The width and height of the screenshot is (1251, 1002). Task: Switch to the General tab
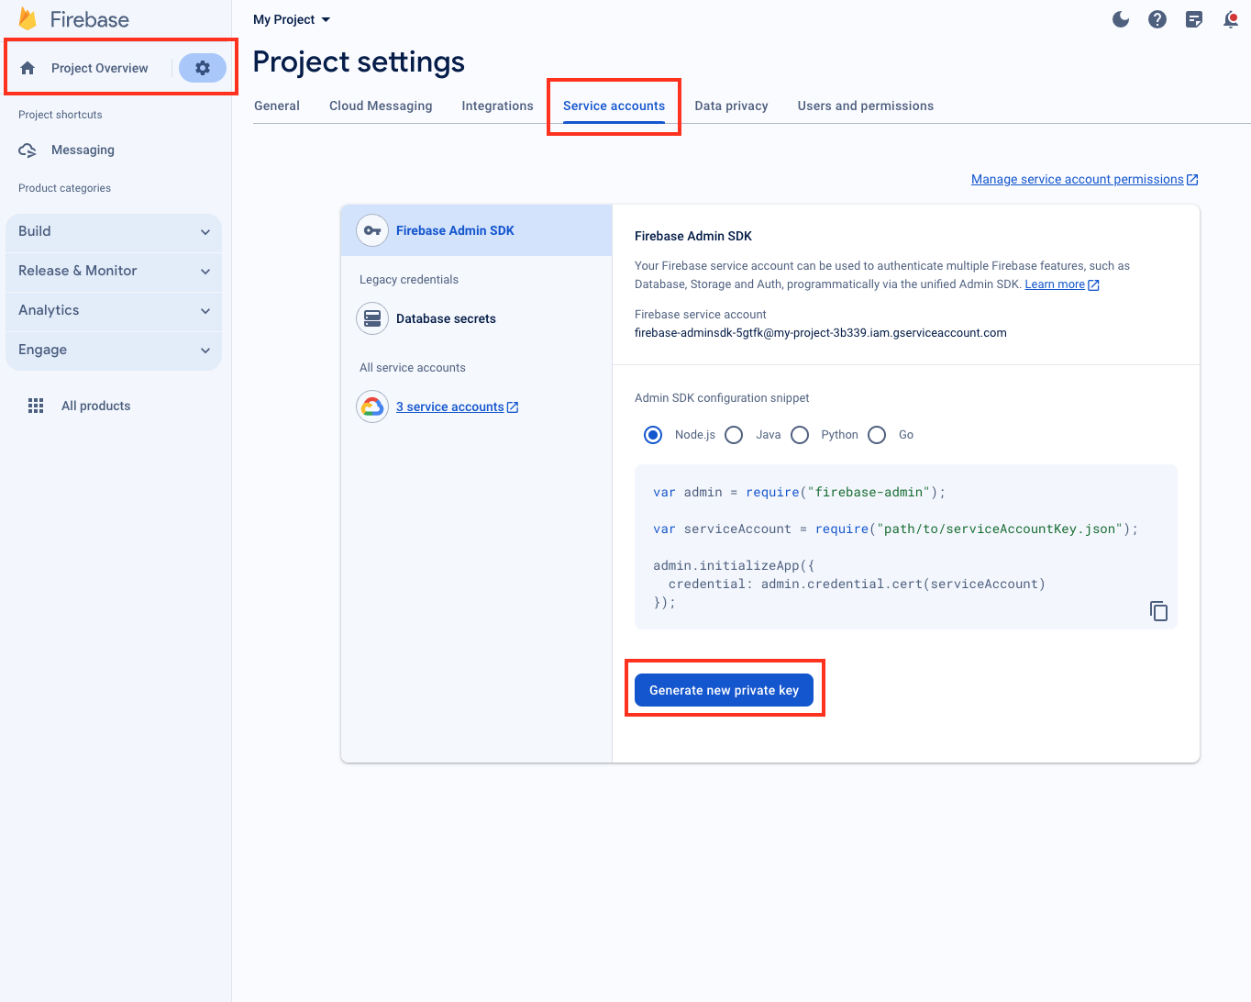pos(277,106)
